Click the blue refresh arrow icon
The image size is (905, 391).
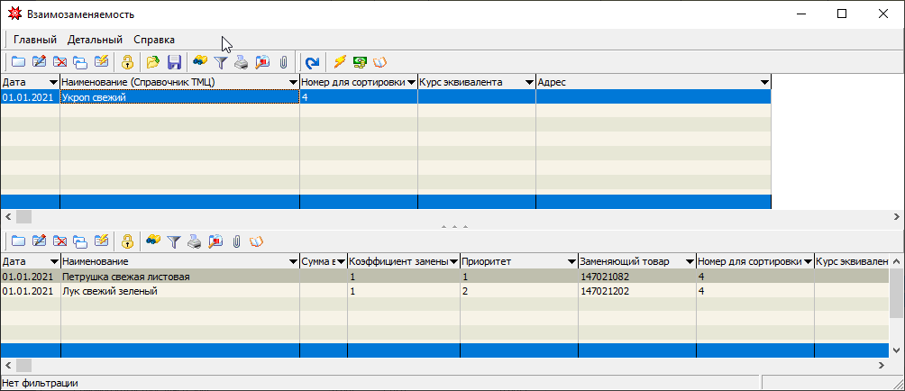[312, 62]
